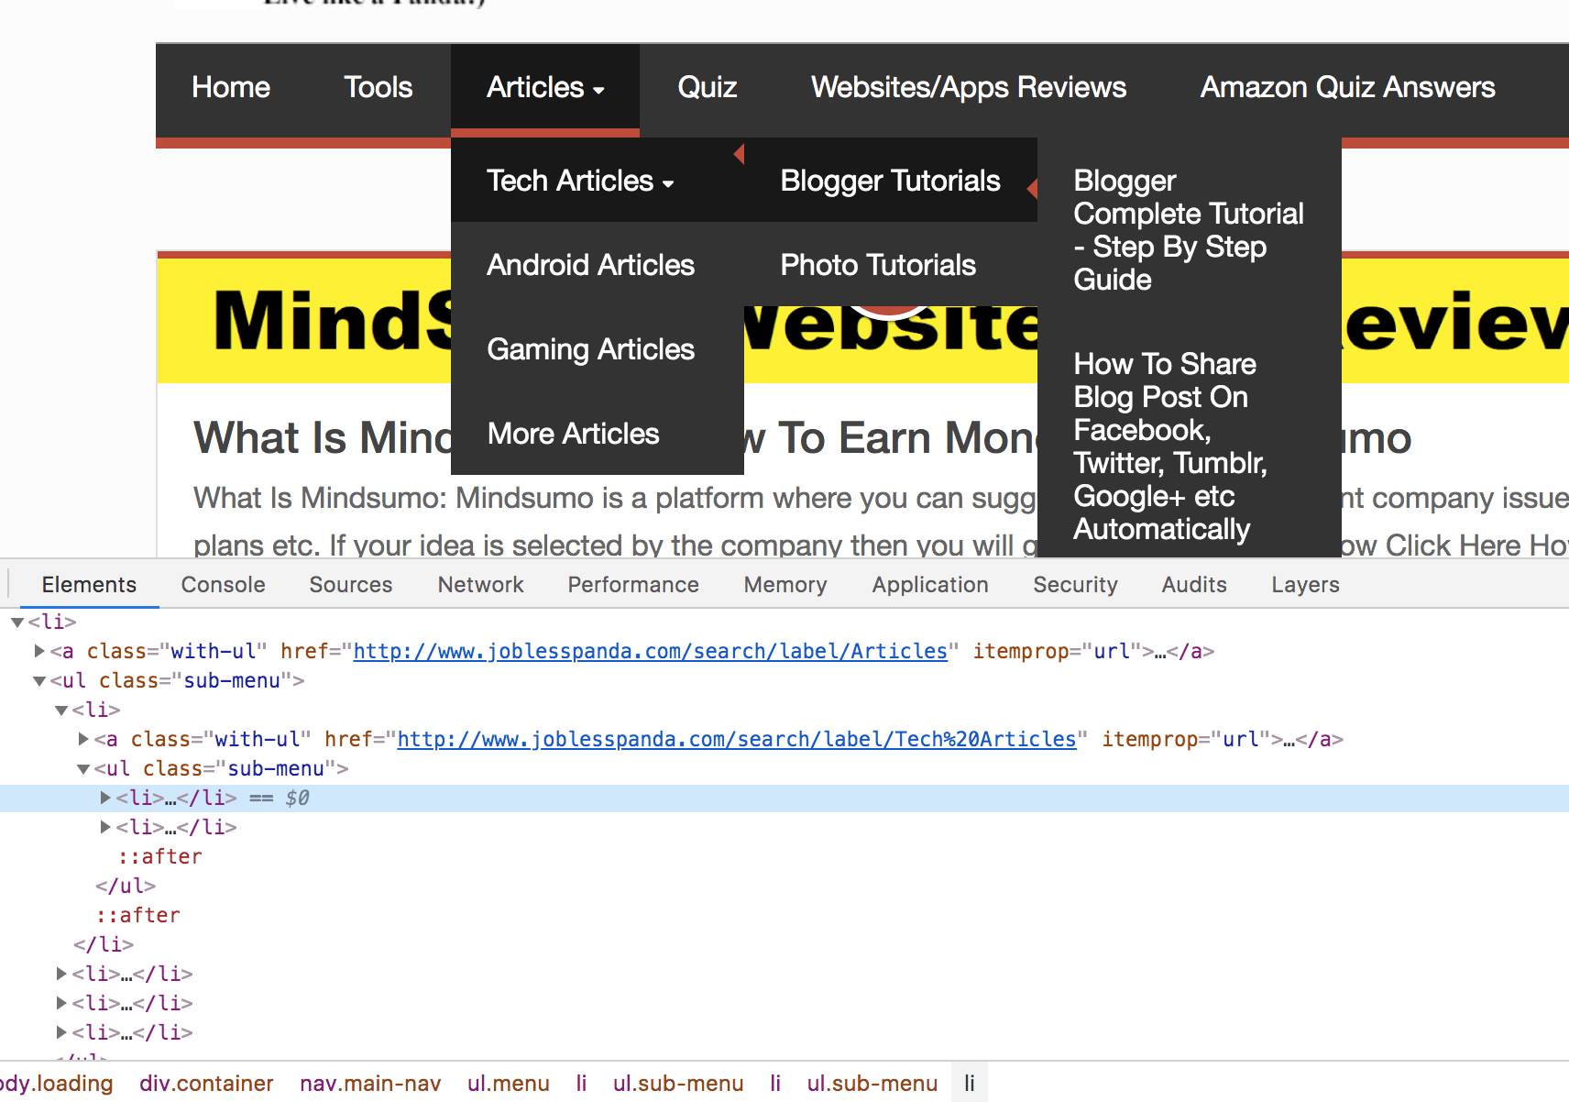Expand the li node below the selected row
Image resolution: width=1569 pixels, height=1102 pixels.
click(x=105, y=827)
